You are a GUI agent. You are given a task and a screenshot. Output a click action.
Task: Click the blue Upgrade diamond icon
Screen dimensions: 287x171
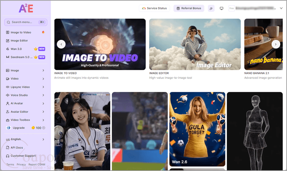[8, 128]
